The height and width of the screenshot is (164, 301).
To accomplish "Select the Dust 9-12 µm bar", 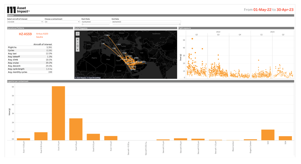I will point(93,137).
